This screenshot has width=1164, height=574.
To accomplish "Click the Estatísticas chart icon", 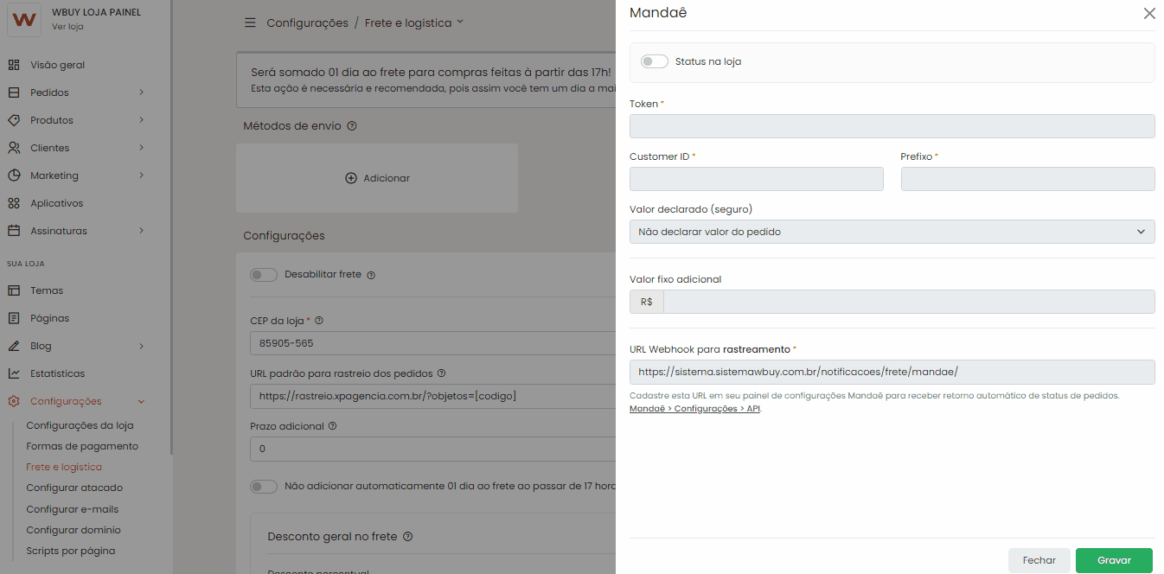I will pos(14,373).
